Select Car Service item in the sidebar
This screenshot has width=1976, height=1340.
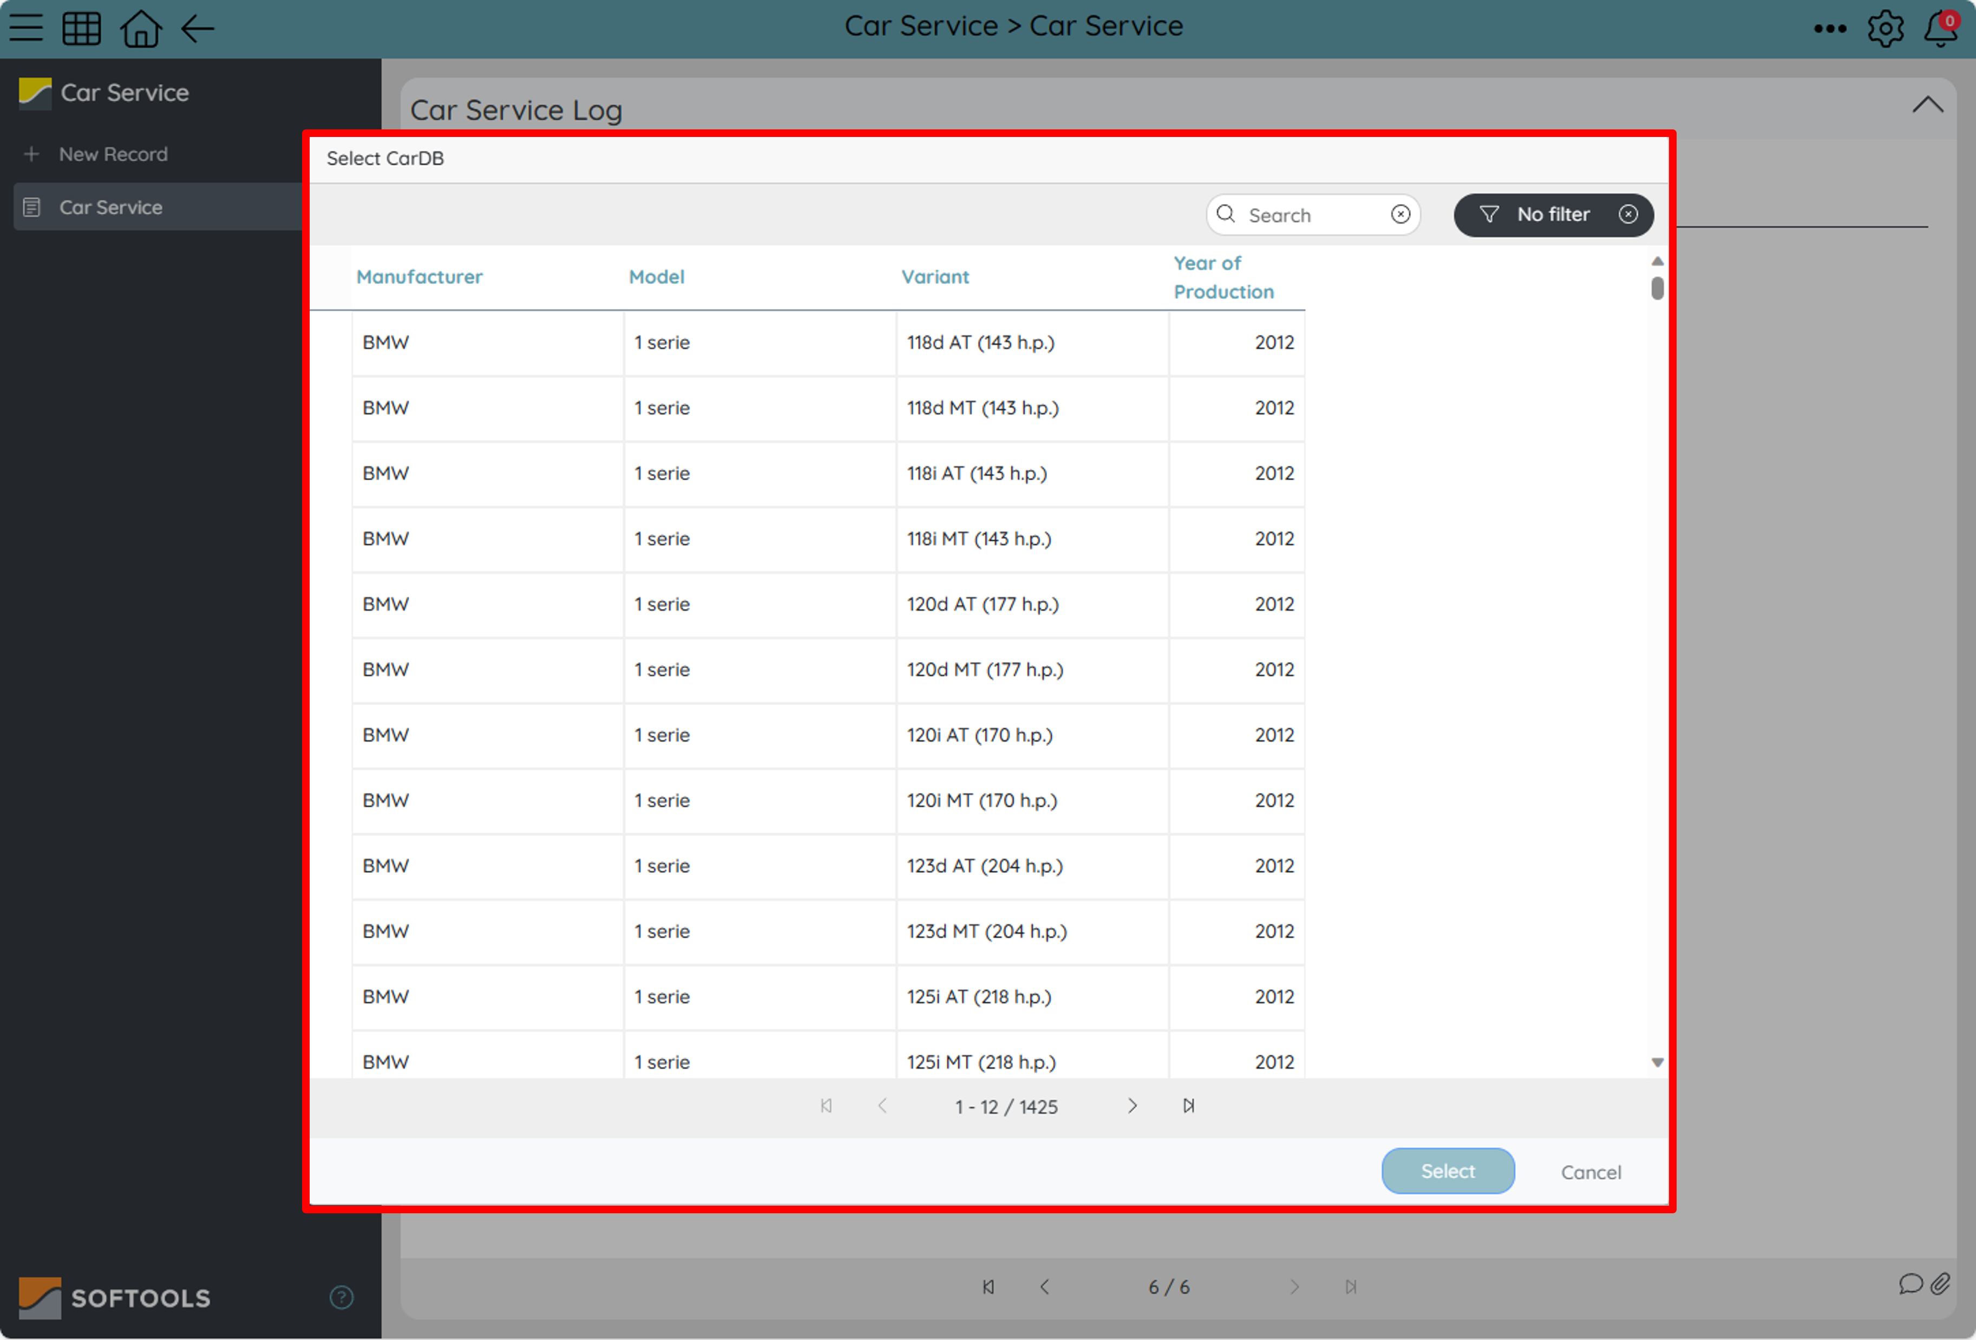pos(158,207)
